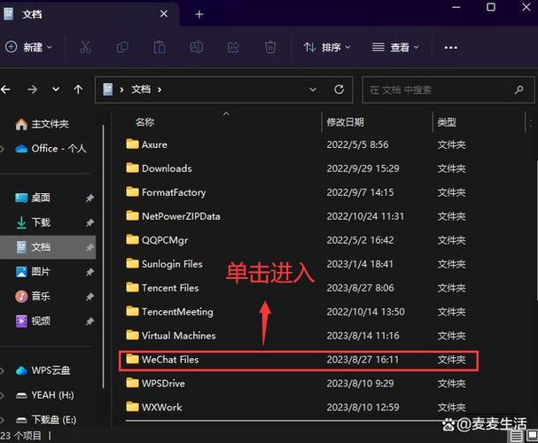Open recent locations dropdown chevron
Viewport: 538px width, 443px height.
56,89
